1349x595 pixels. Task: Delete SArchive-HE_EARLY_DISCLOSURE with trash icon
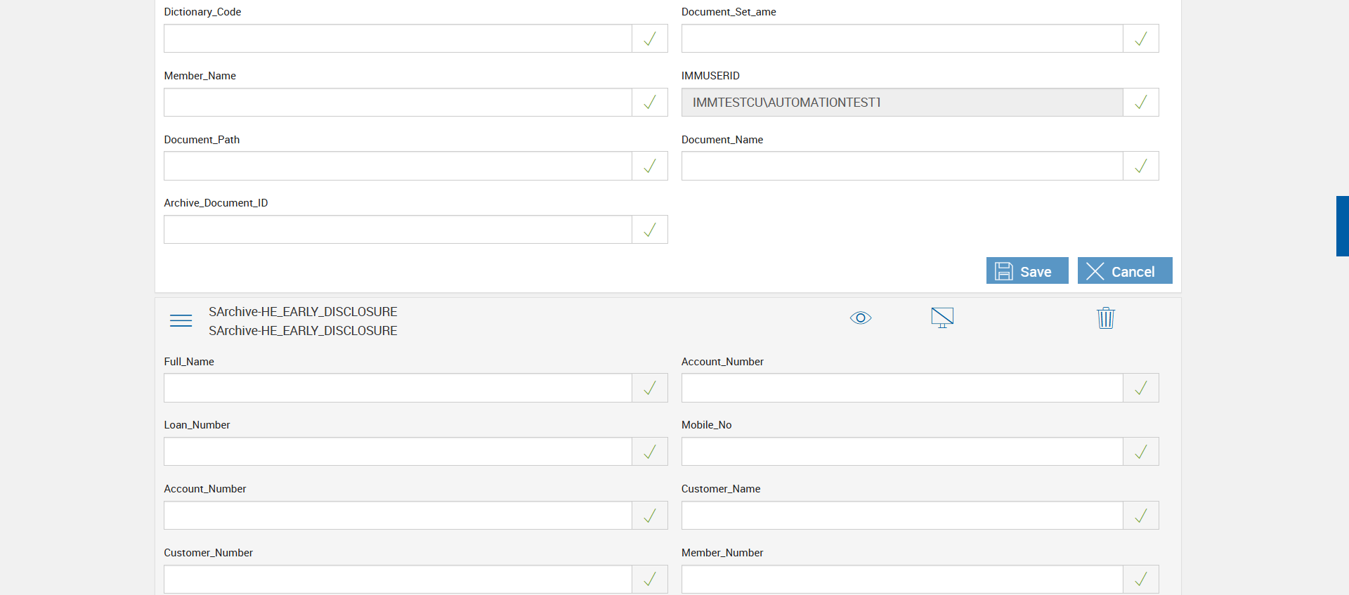coord(1105,318)
